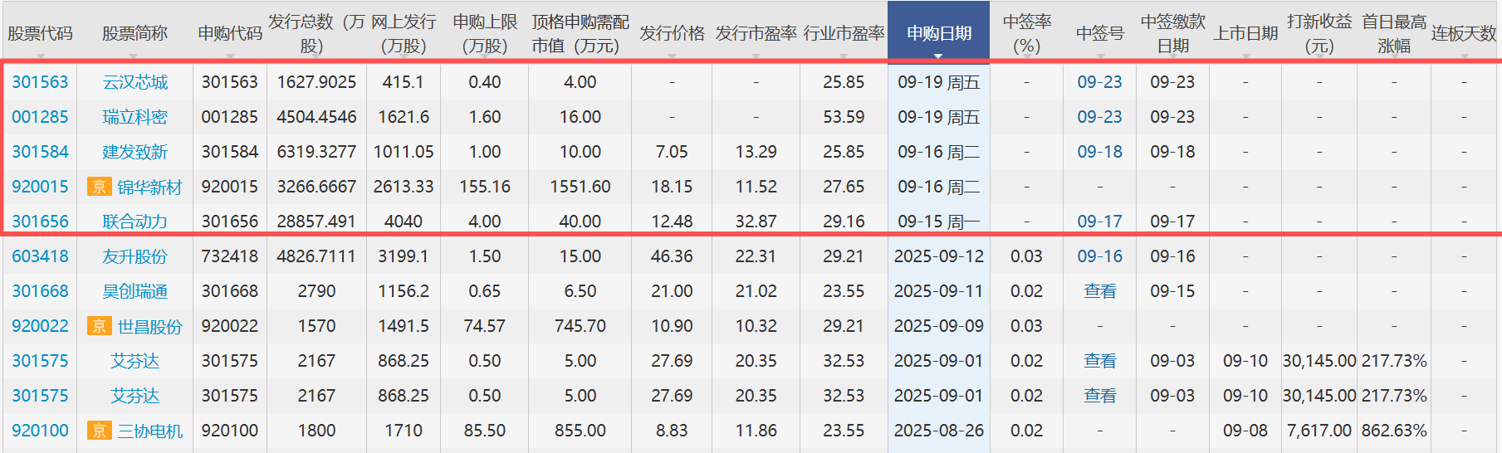Open the 瑞立科密 stock name link

point(135,117)
